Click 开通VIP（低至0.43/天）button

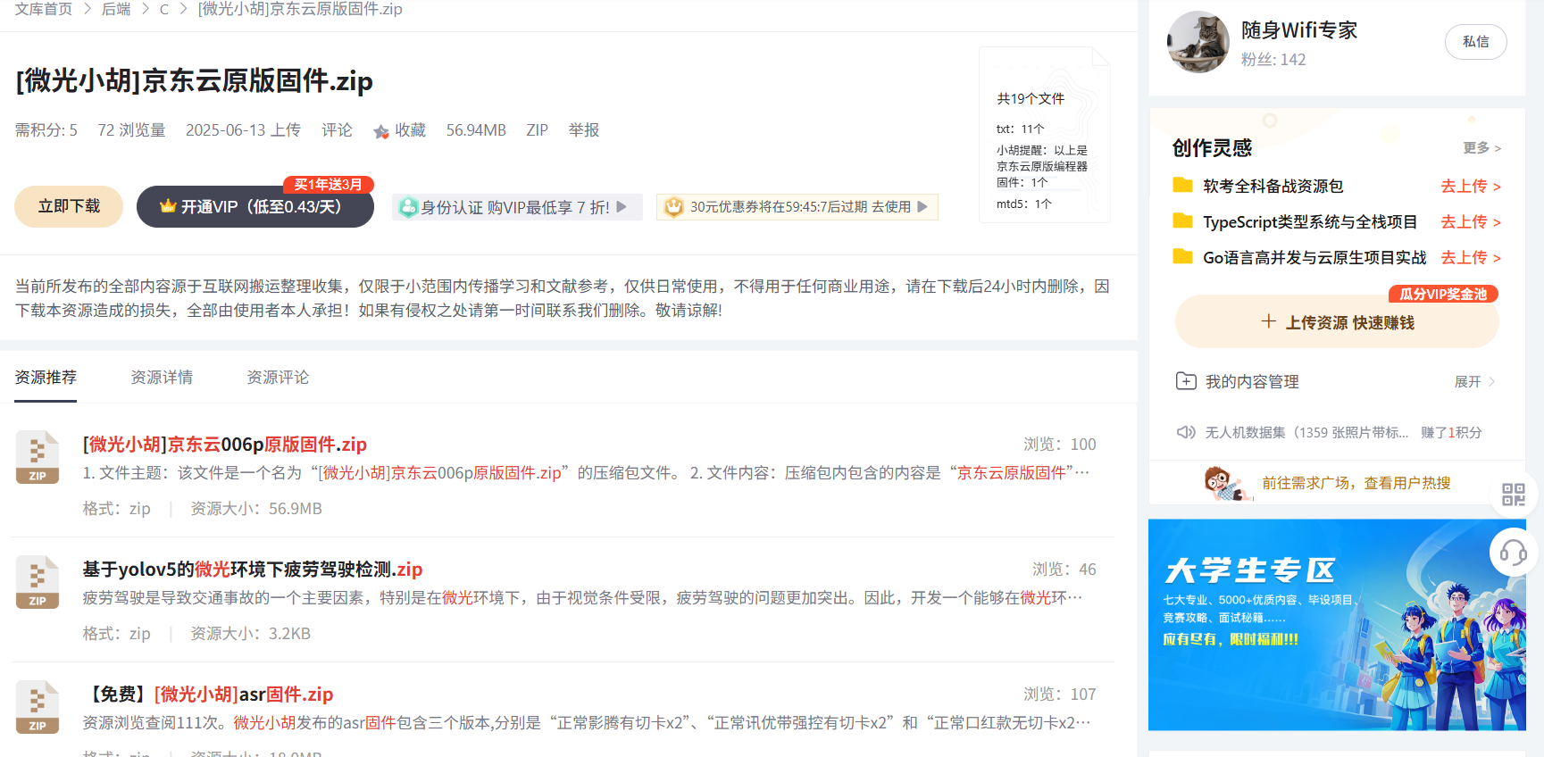point(255,206)
